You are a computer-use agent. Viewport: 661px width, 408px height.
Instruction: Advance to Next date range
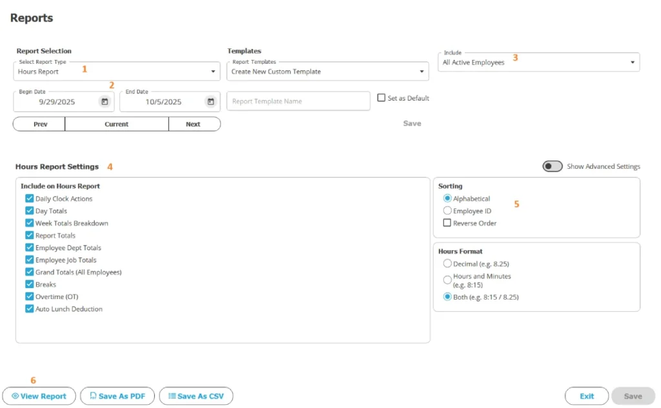(194, 124)
